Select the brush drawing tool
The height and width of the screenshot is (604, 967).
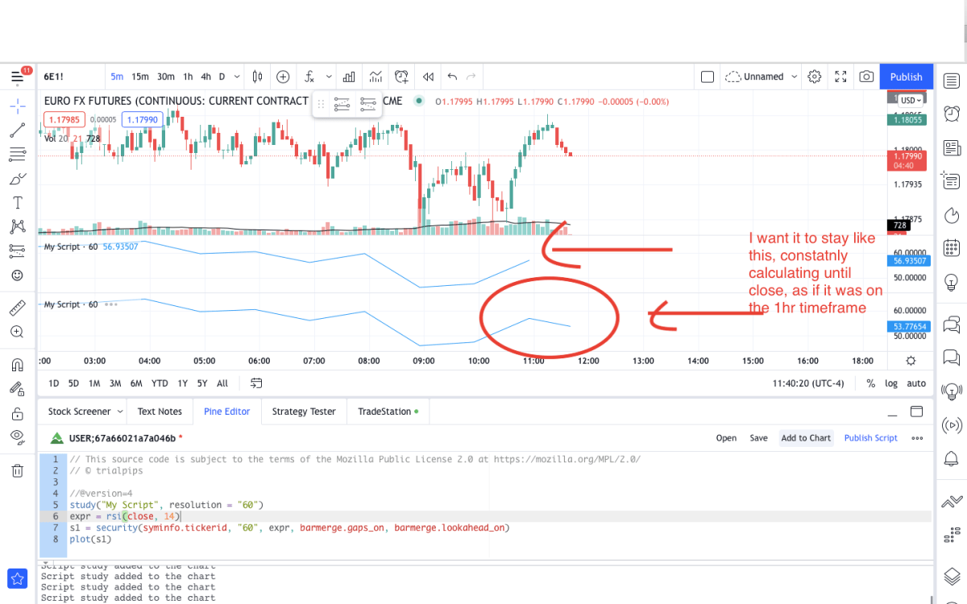click(x=17, y=178)
